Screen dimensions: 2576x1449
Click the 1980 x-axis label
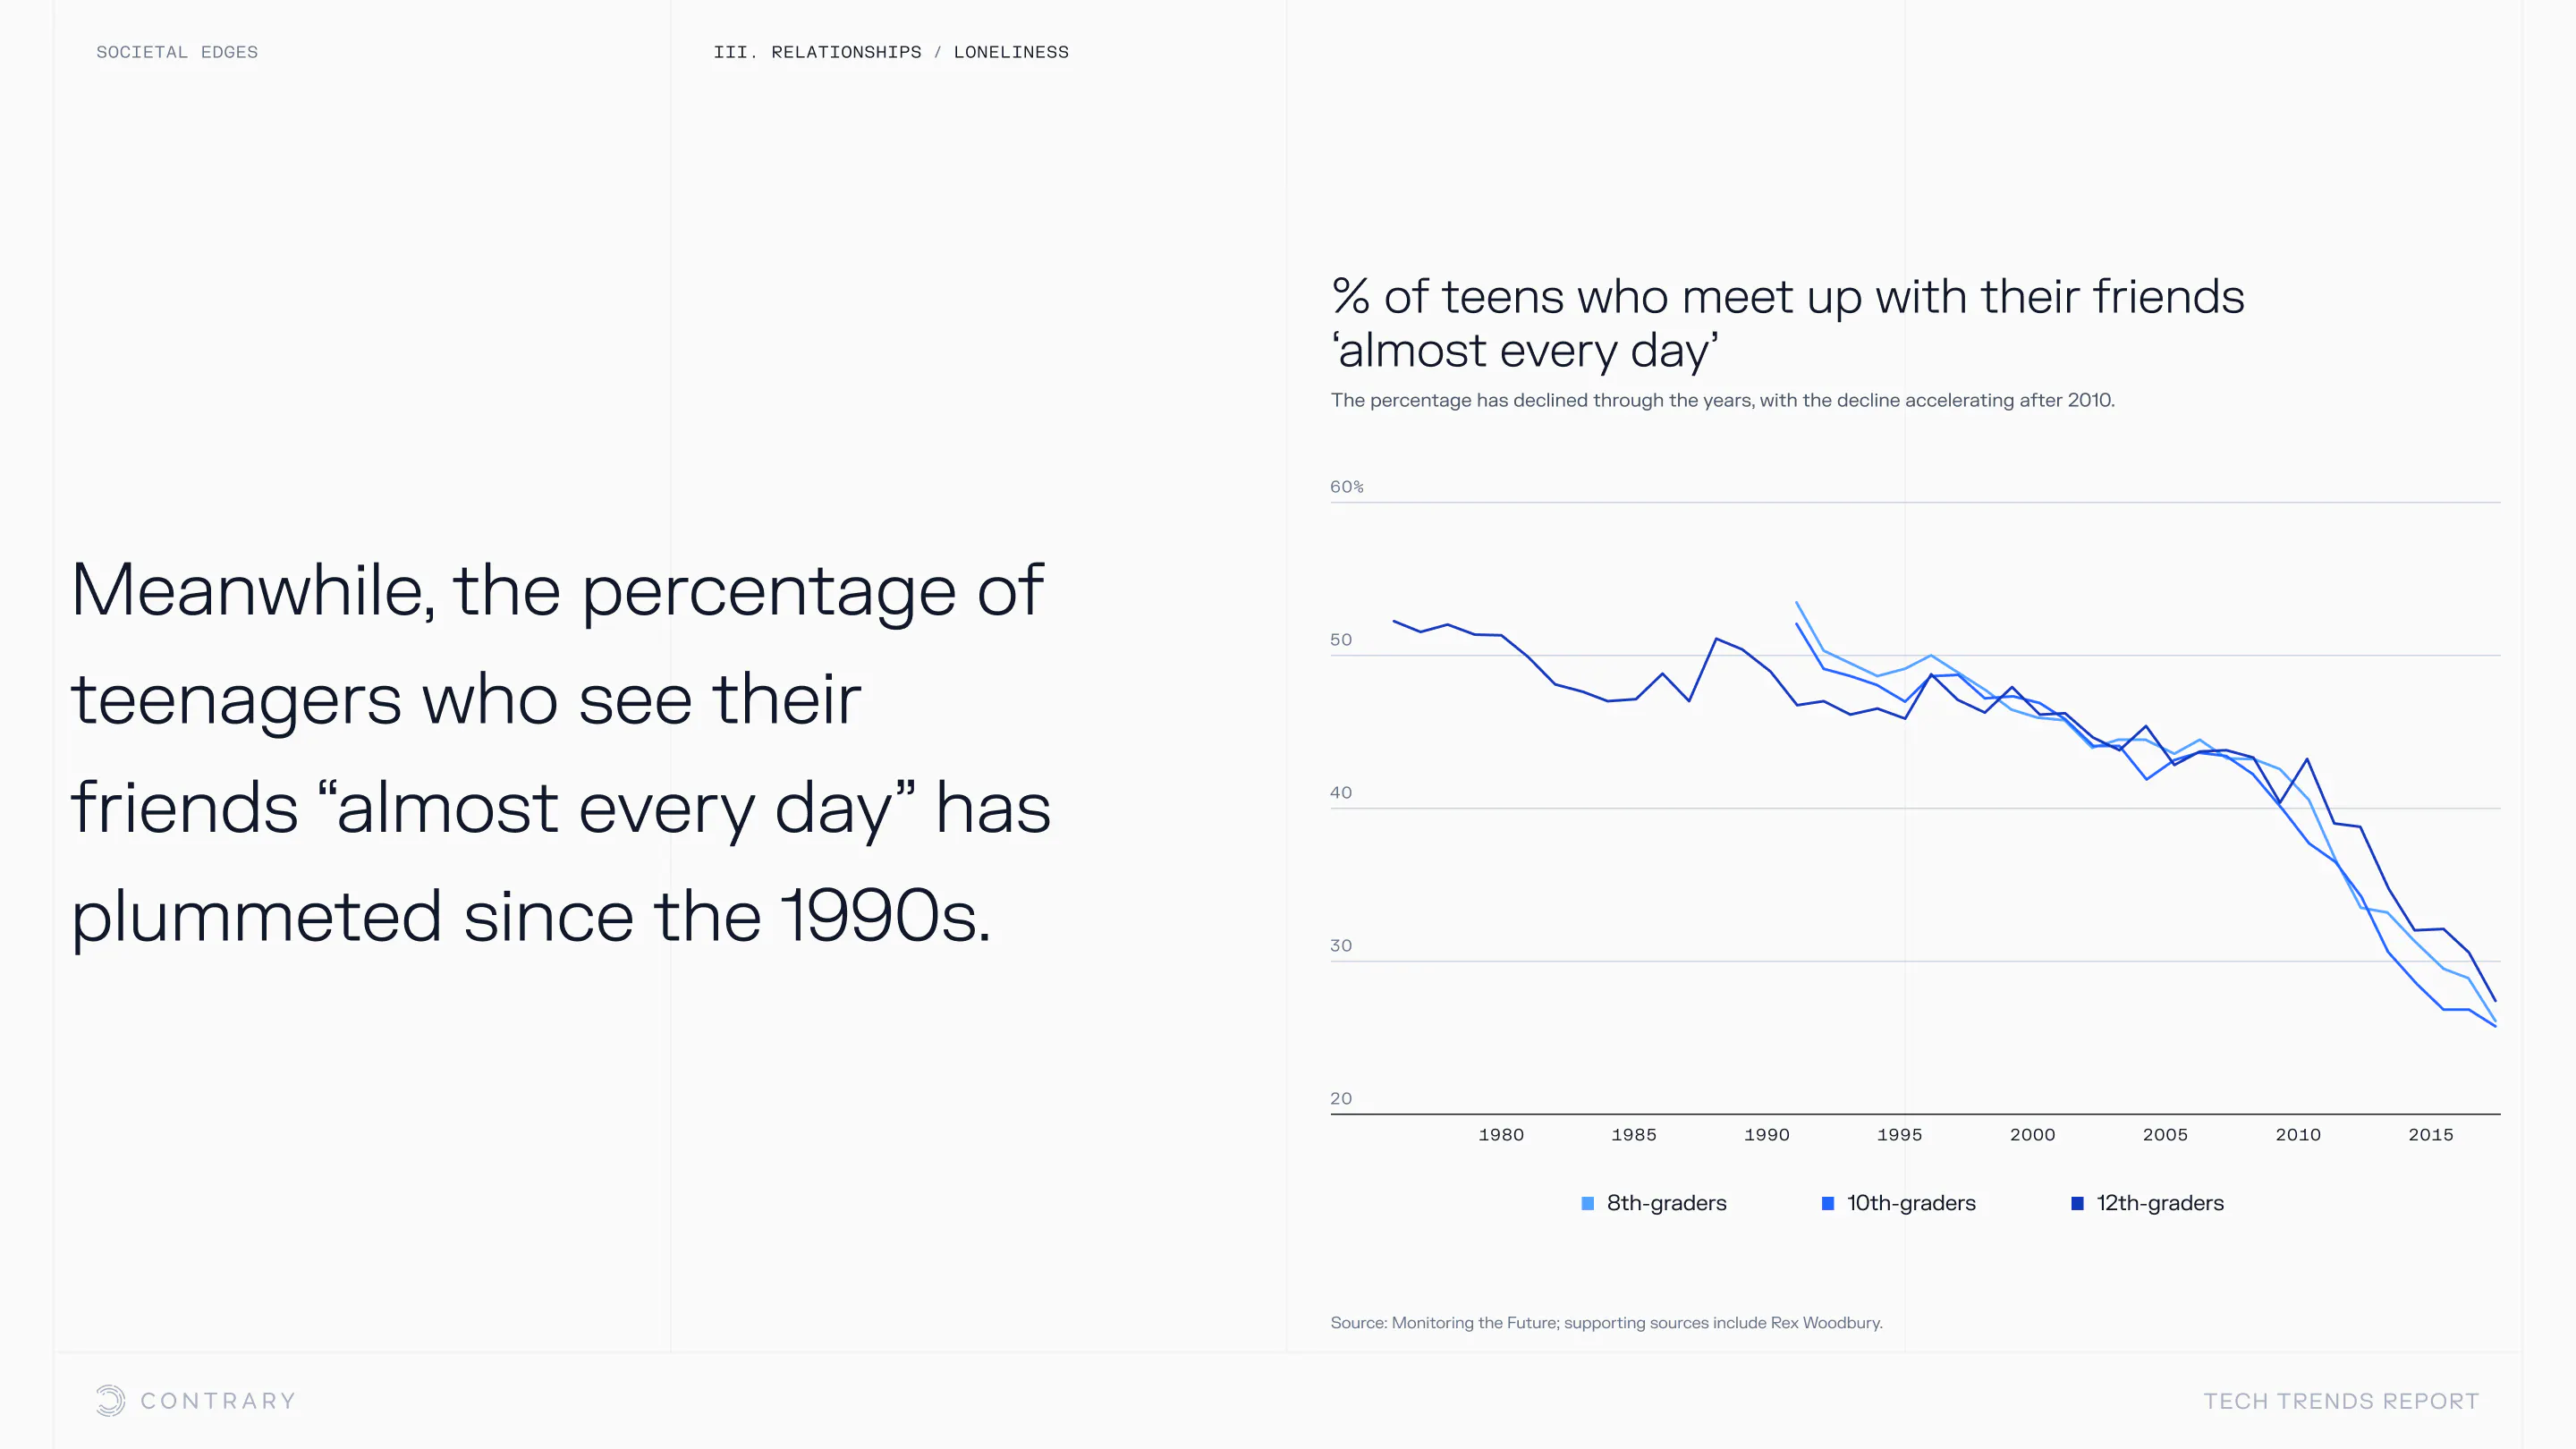click(x=1501, y=1135)
